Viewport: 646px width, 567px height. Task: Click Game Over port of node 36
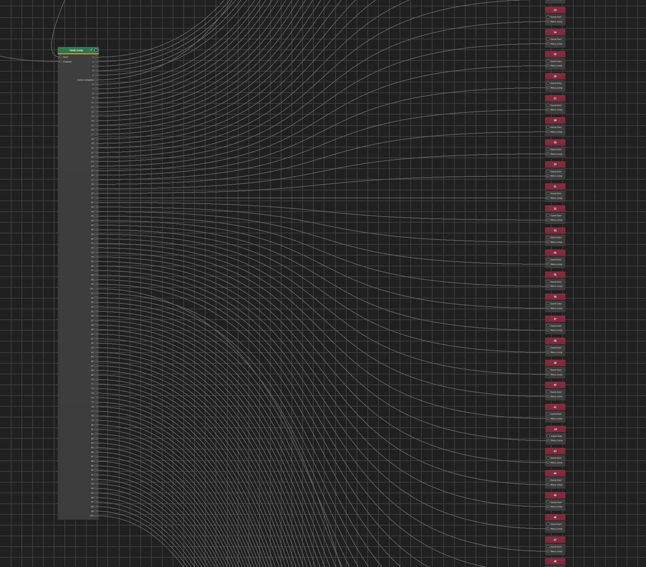tap(548, 304)
